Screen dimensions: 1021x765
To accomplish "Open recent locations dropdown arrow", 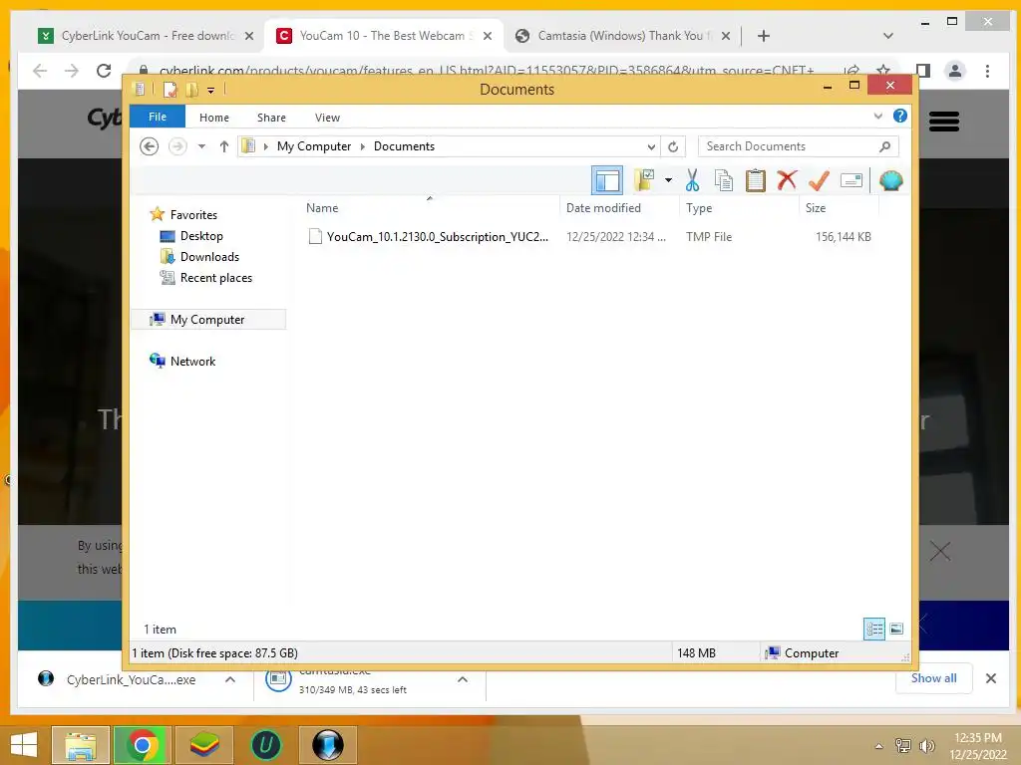I will pos(201,146).
